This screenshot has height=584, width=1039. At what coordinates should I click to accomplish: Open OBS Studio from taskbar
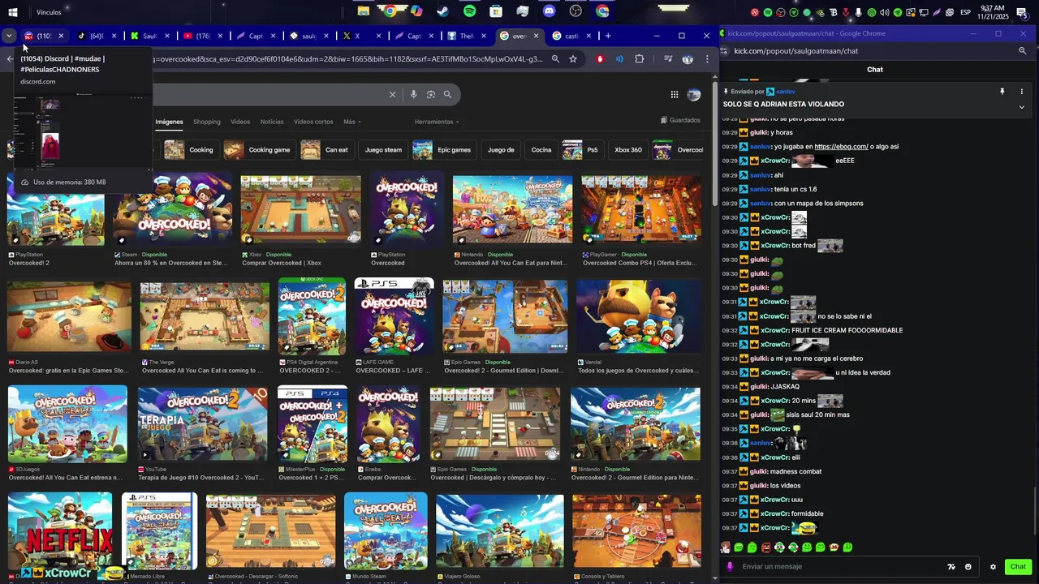(576, 11)
